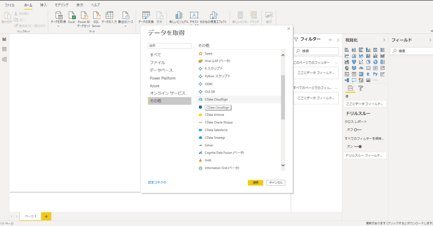This screenshot has height=226, width=433.
Task: Select the 挿入 ribbon tab
Action: tap(44, 5)
